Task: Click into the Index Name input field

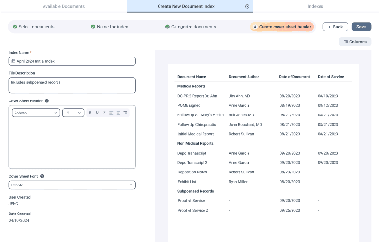Action: (72, 61)
